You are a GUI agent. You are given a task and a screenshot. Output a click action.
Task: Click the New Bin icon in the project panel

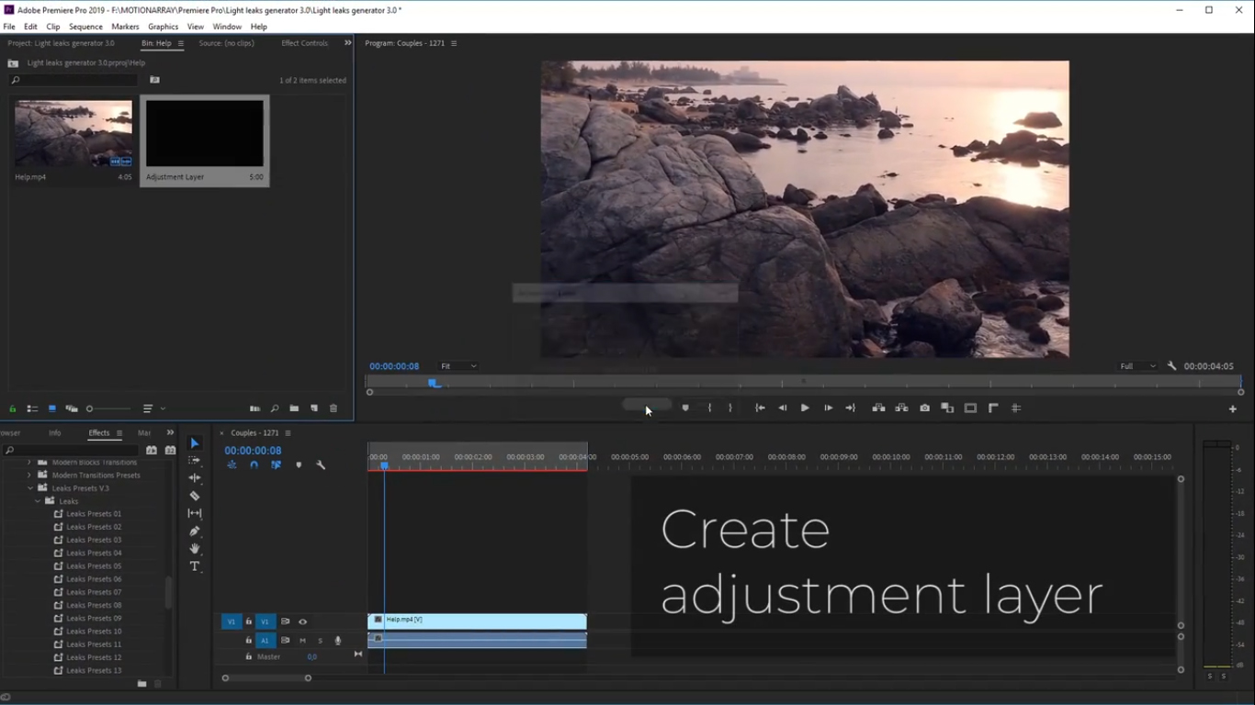click(293, 408)
